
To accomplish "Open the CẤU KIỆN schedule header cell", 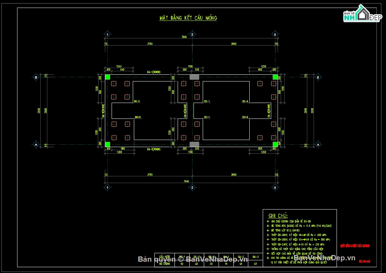I will (x=164, y=256).
